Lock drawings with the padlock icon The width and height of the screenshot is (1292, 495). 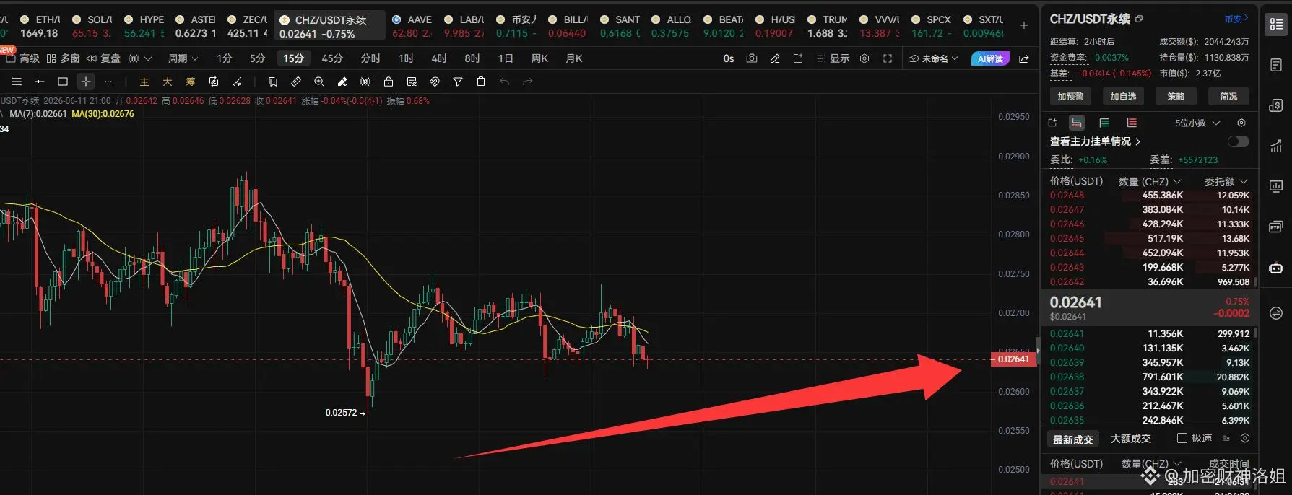[389, 82]
